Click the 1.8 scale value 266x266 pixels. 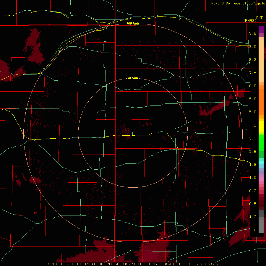click(253, 165)
